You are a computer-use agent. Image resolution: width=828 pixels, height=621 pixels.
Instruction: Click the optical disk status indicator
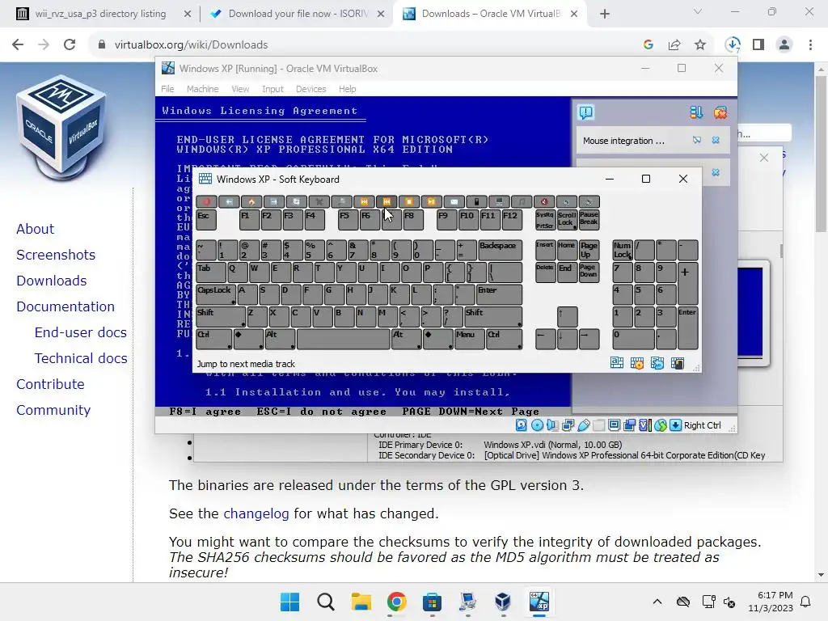(x=537, y=425)
